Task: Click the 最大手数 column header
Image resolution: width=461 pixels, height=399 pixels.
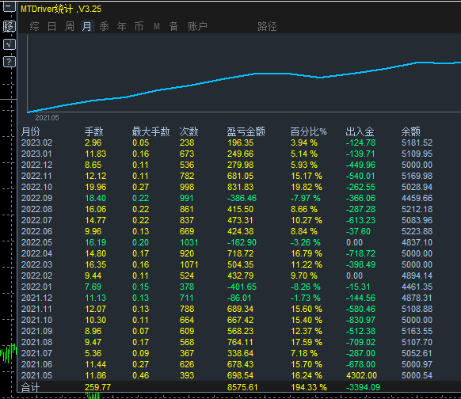Action: 150,131
